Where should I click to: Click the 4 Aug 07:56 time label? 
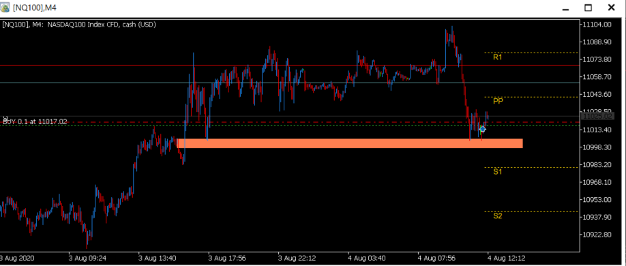coord(436,258)
